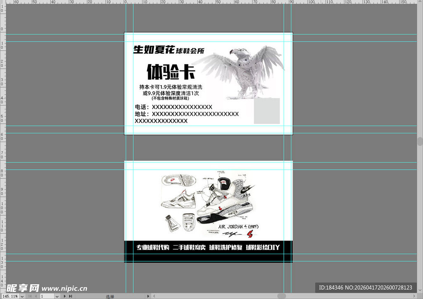Go to the next artboard
Viewport: 423px width, 299px height.
64,296
